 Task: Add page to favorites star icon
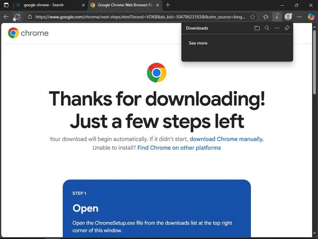pyautogui.click(x=252, y=17)
